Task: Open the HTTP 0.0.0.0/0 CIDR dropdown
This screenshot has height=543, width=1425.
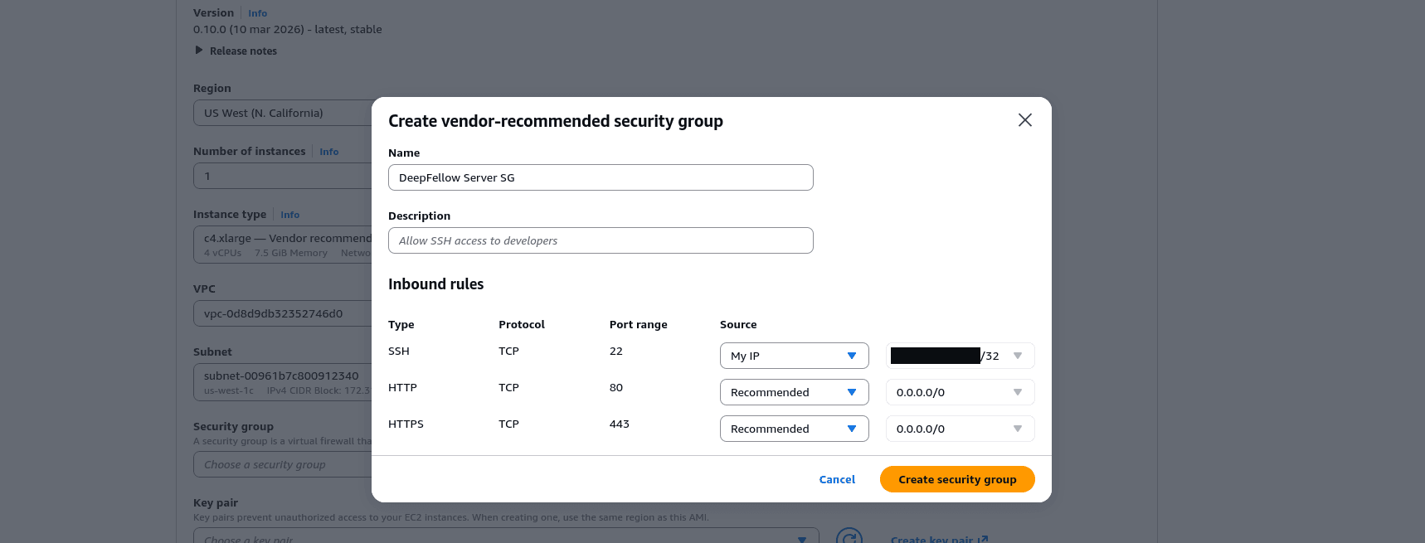Action: coord(960,392)
